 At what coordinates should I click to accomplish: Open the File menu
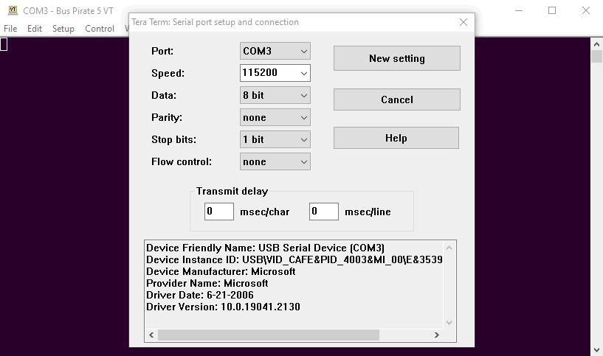10,29
